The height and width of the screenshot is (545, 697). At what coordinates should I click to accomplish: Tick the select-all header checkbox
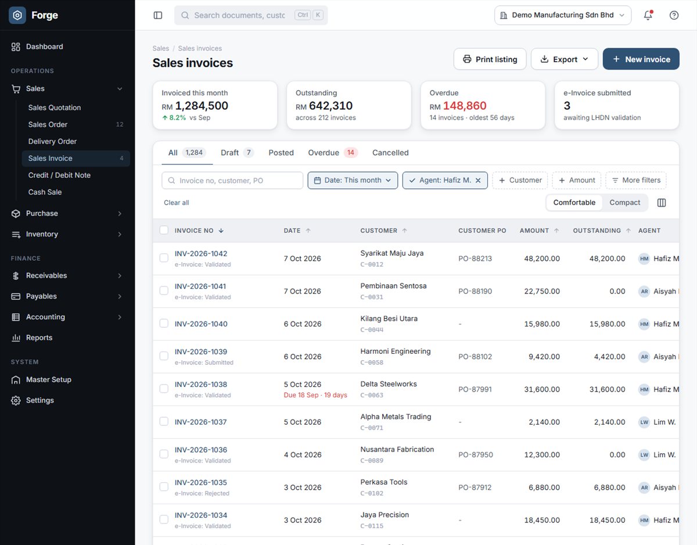164,230
